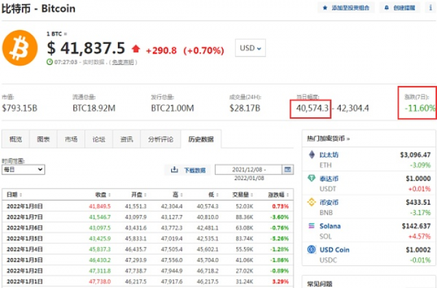This screenshot has height=288, width=437.
Task: Click the Tether green gem icon
Action: [x=312, y=179]
